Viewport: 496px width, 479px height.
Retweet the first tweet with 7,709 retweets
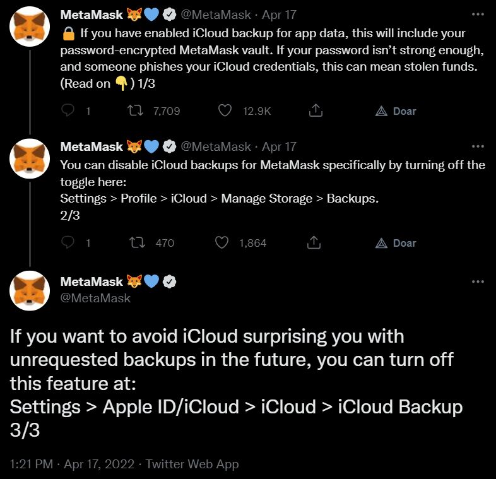(x=136, y=110)
